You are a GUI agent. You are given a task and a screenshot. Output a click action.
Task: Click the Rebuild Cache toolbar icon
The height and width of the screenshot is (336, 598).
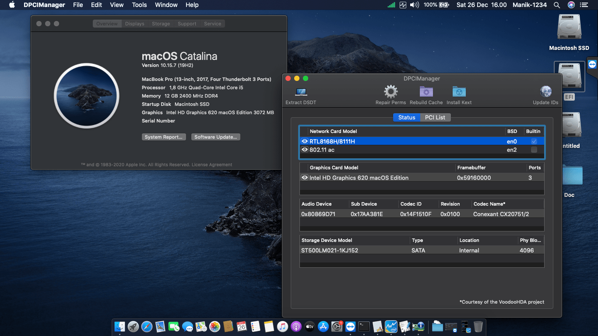pyautogui.click(x=426, y=92)
